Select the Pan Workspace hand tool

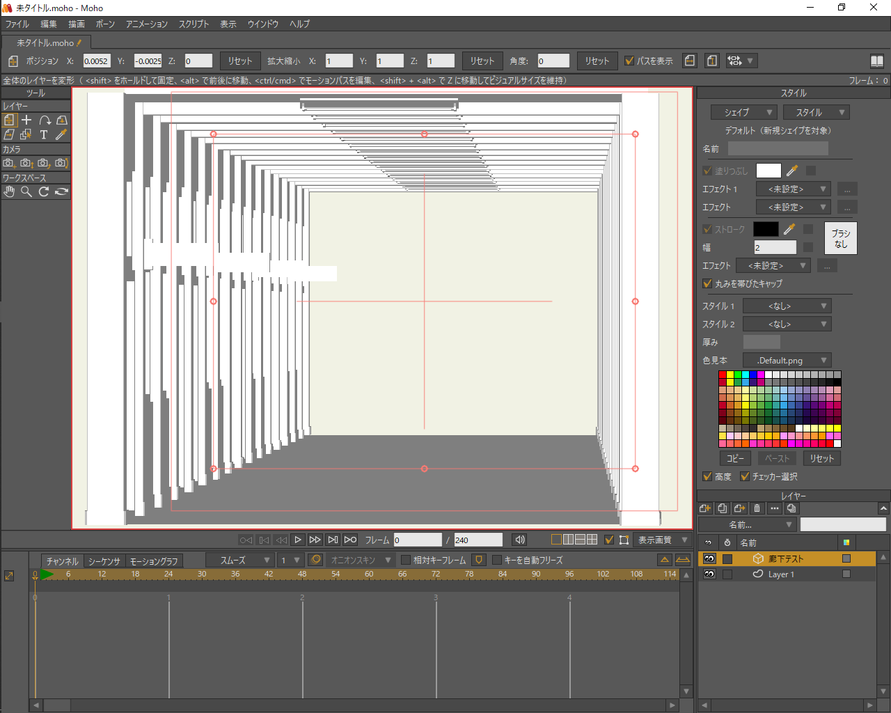9,191
